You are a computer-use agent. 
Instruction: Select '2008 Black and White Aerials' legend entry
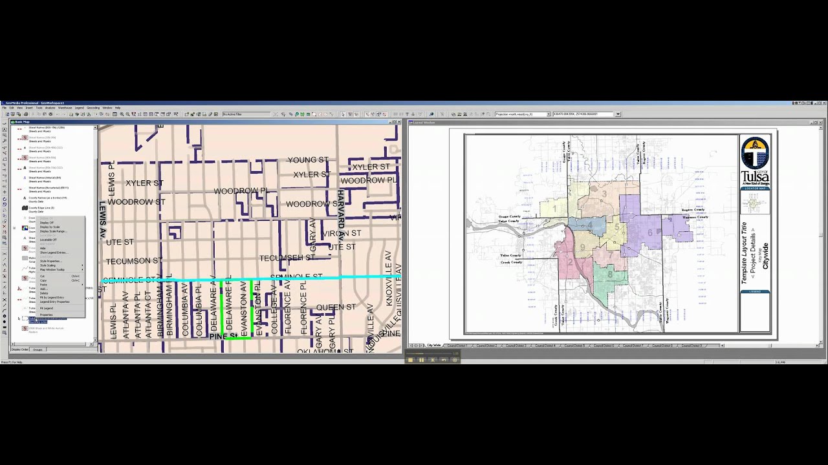47,328
